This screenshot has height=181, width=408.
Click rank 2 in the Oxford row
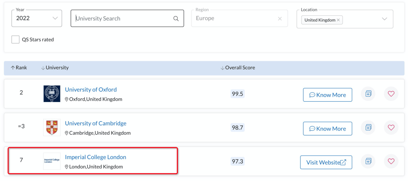(21, 93)
